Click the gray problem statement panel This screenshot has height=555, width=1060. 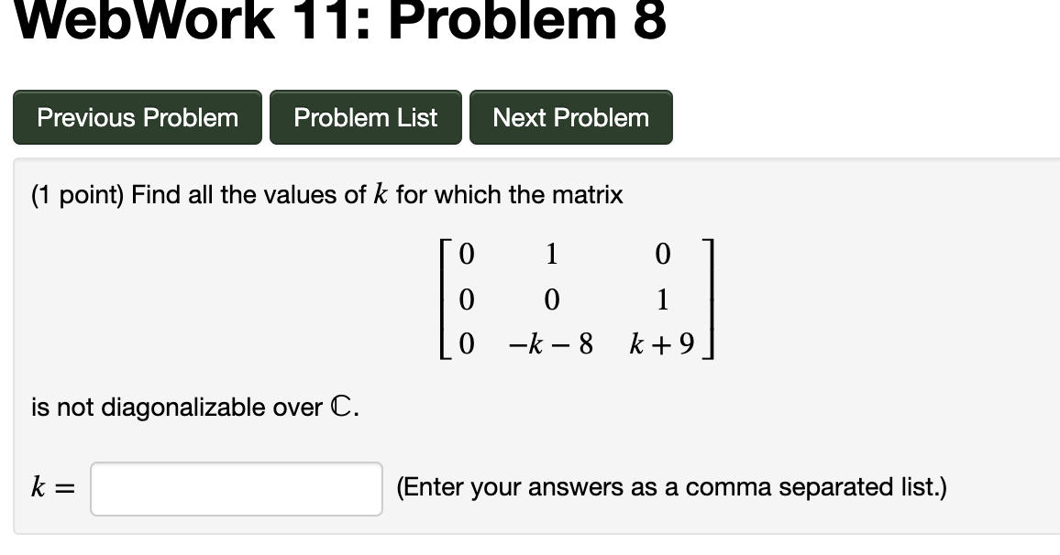pos(871,275)
